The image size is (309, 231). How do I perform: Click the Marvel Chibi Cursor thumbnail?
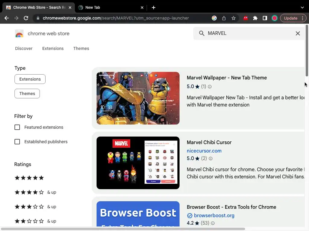[x=138, y=163]
